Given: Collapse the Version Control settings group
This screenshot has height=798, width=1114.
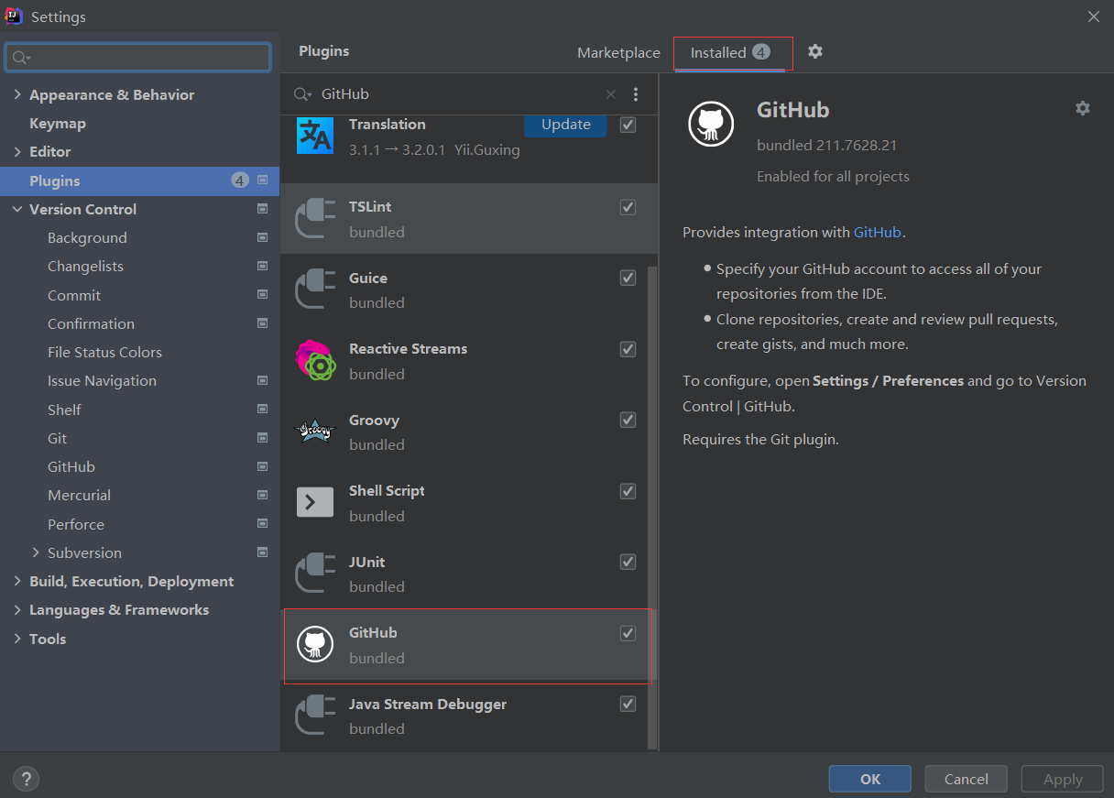Looking at the screenshot, I should pos(17,209).
